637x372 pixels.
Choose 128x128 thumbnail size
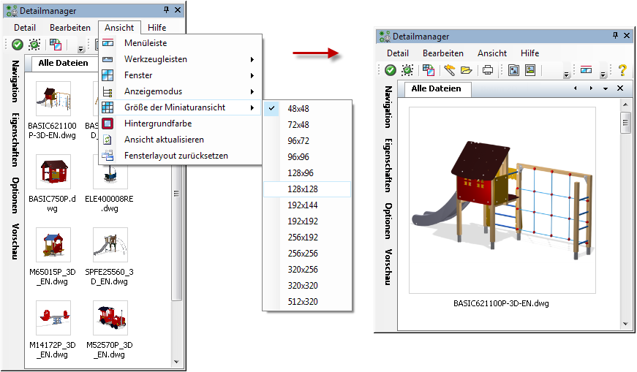point(303,189)
